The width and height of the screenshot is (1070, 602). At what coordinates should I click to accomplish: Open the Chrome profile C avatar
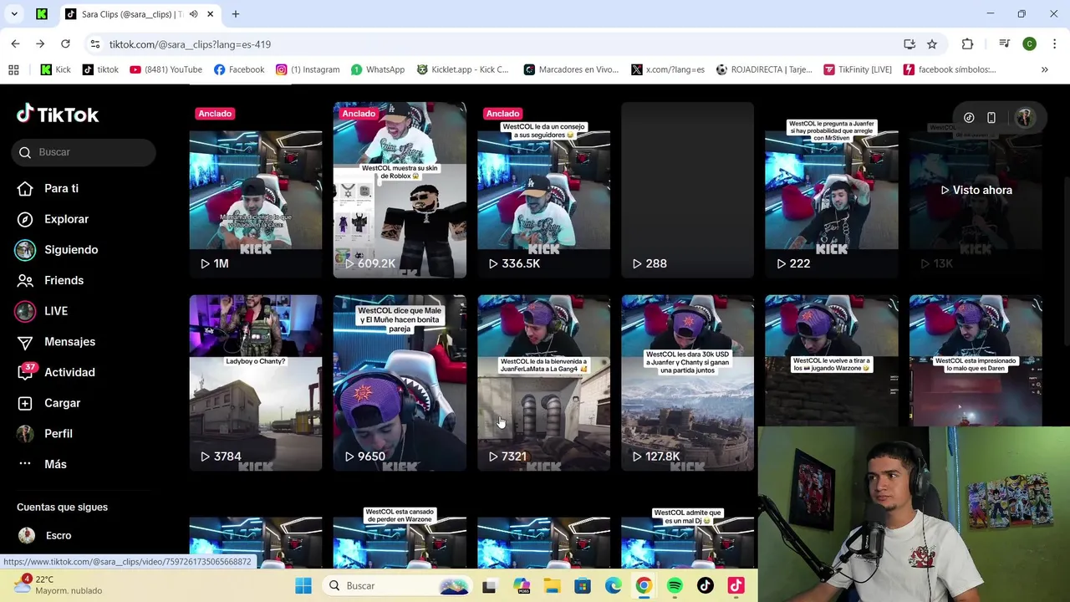point(1030,44)
